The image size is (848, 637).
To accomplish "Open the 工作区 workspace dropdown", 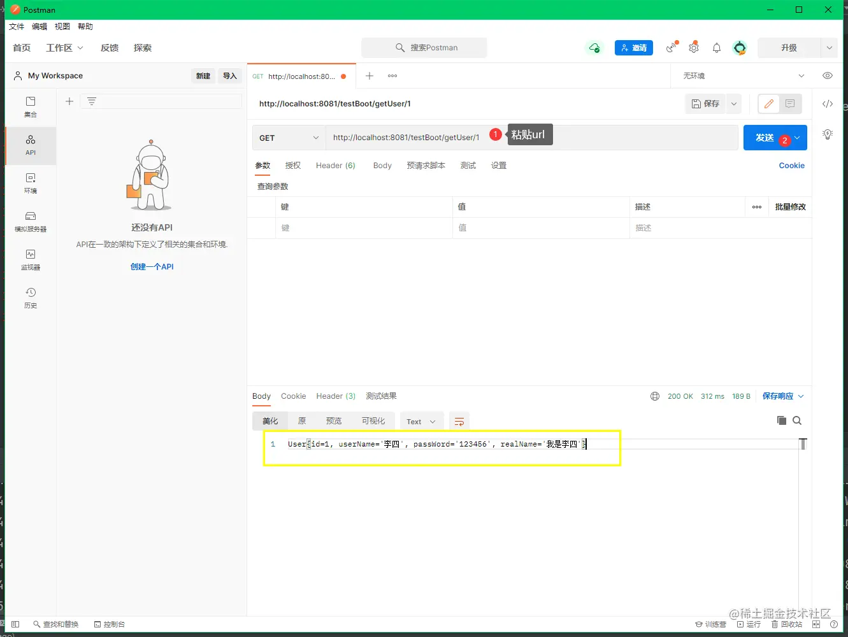I will click(x=64, y=48).
